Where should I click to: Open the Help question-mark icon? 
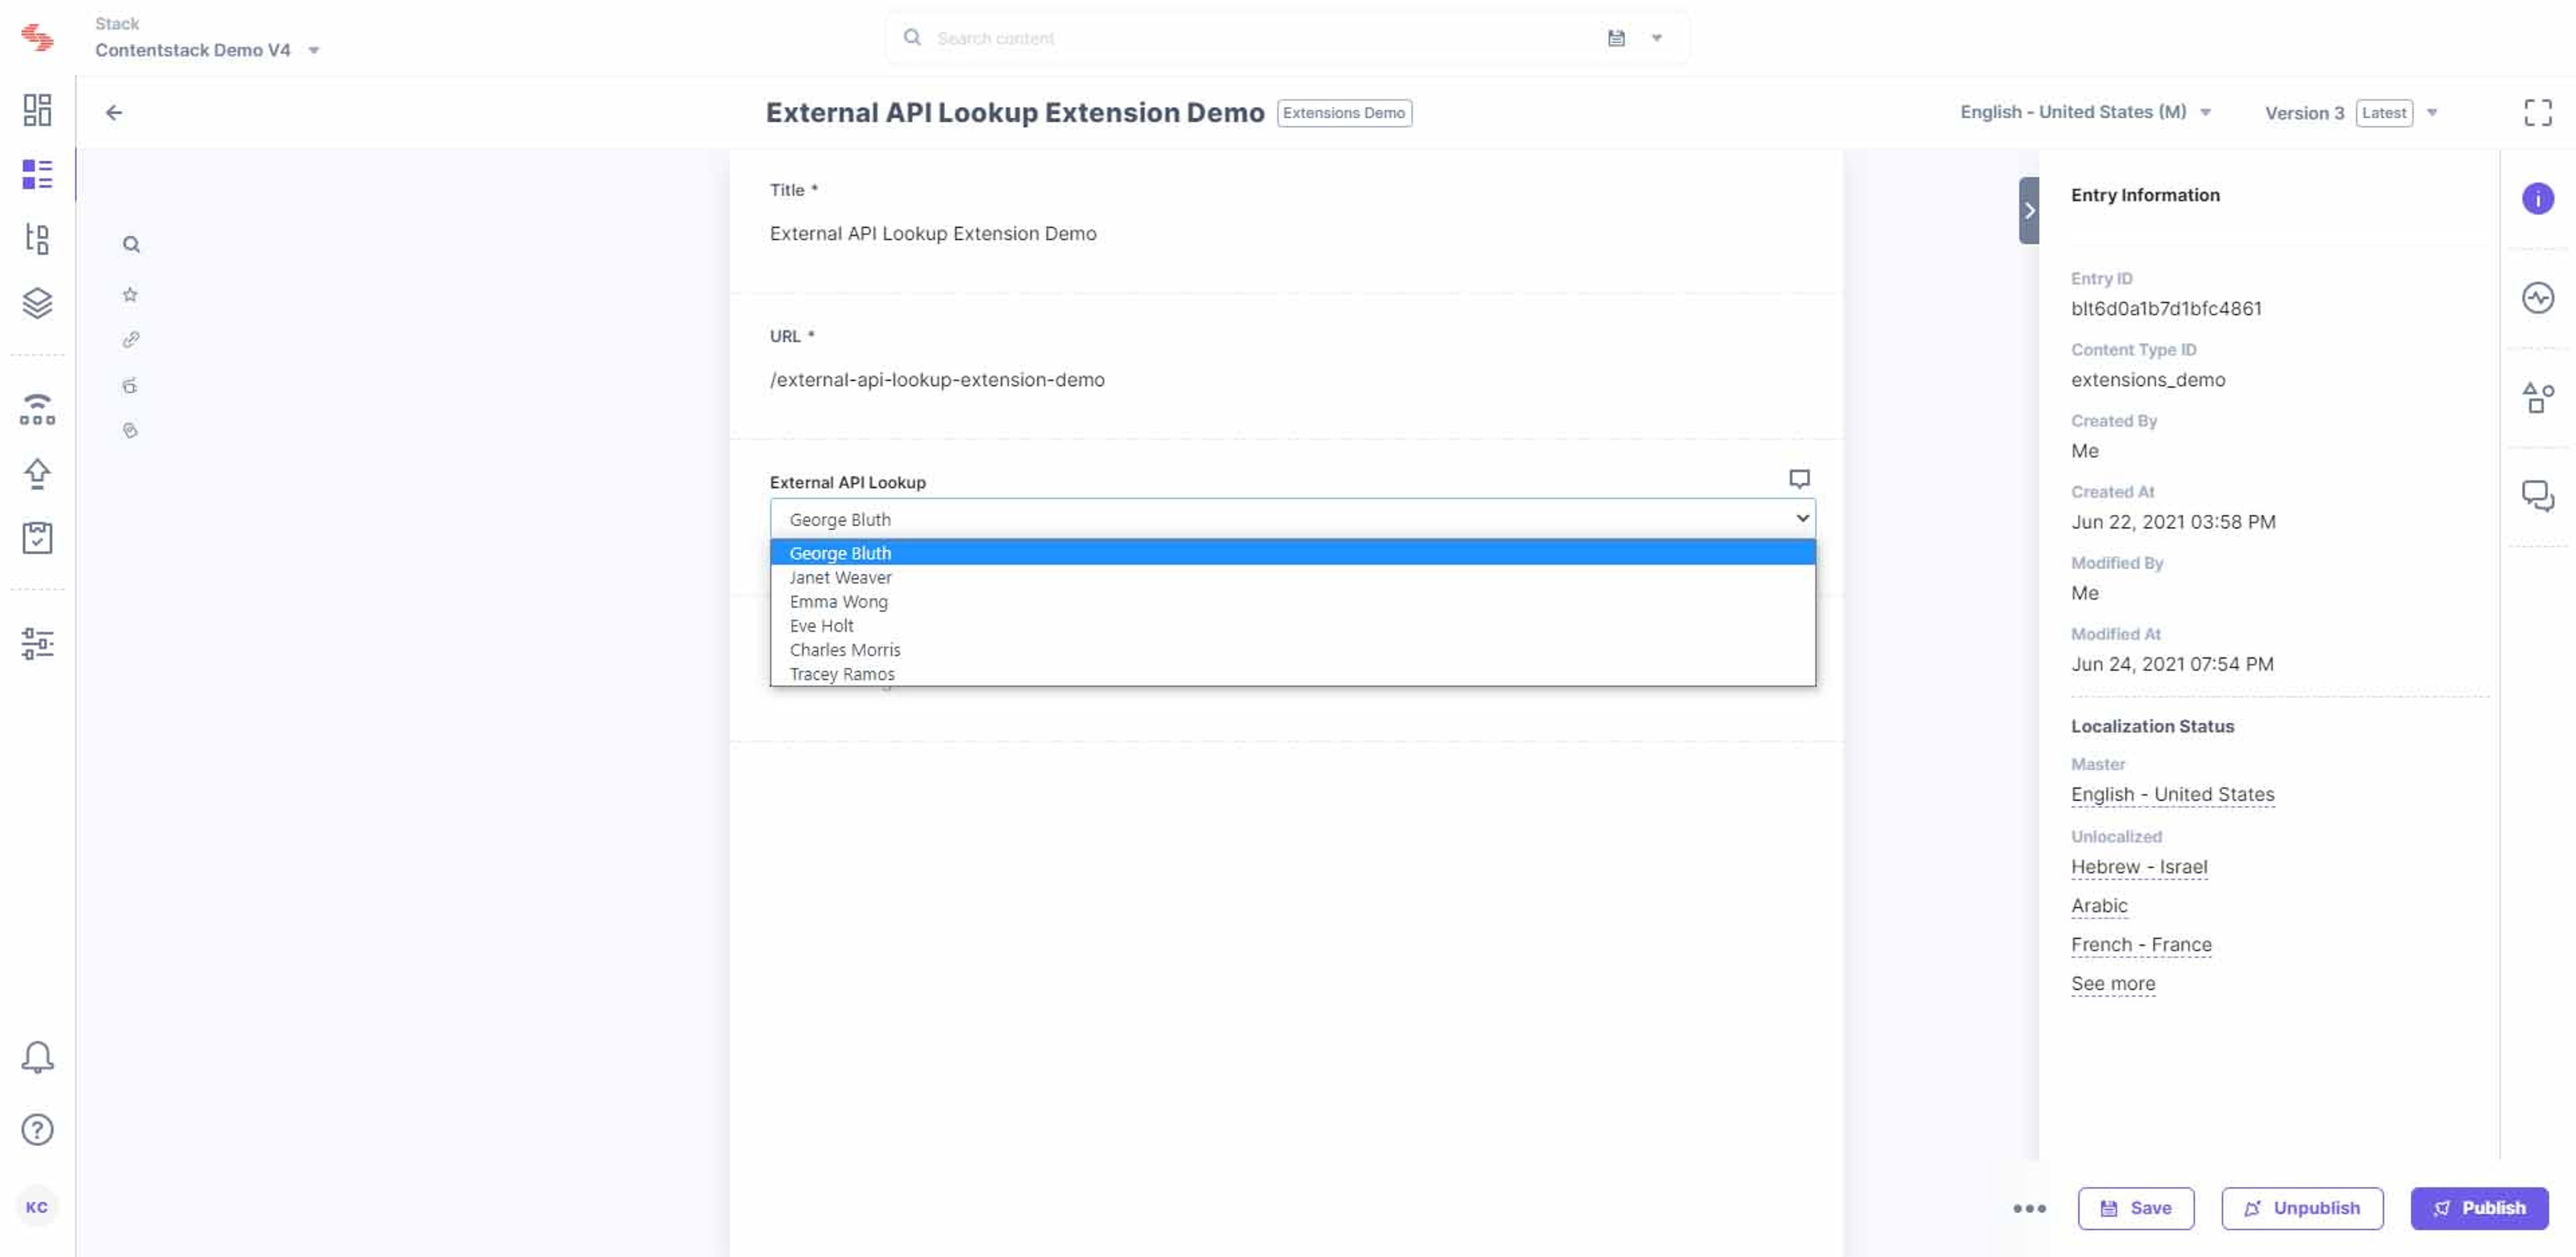pos(37,1130)
